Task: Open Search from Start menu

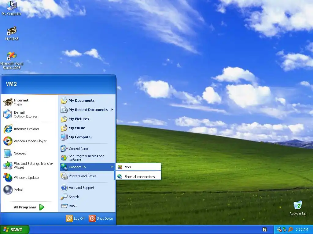Action: click(x=87, y=197)
